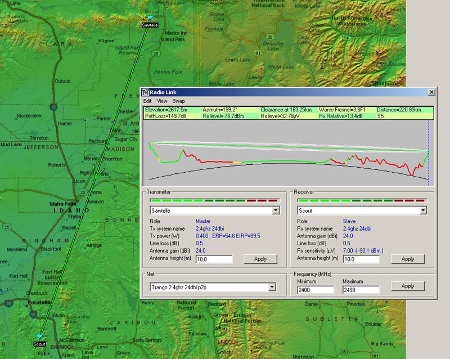Screen dimensions: 450x359
Task: Select the Scout antenna marker on map
Action: 39,336
